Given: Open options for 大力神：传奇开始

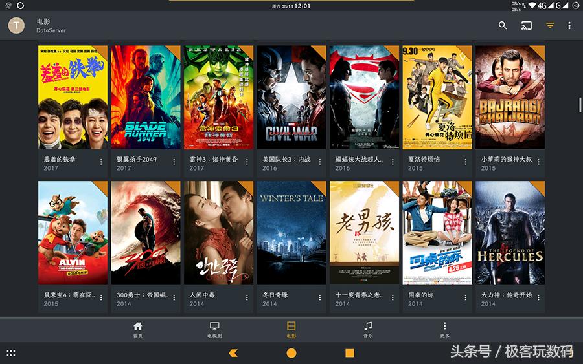Looking at the screenshot, I should pyautogui.click(x=538, y=297).
